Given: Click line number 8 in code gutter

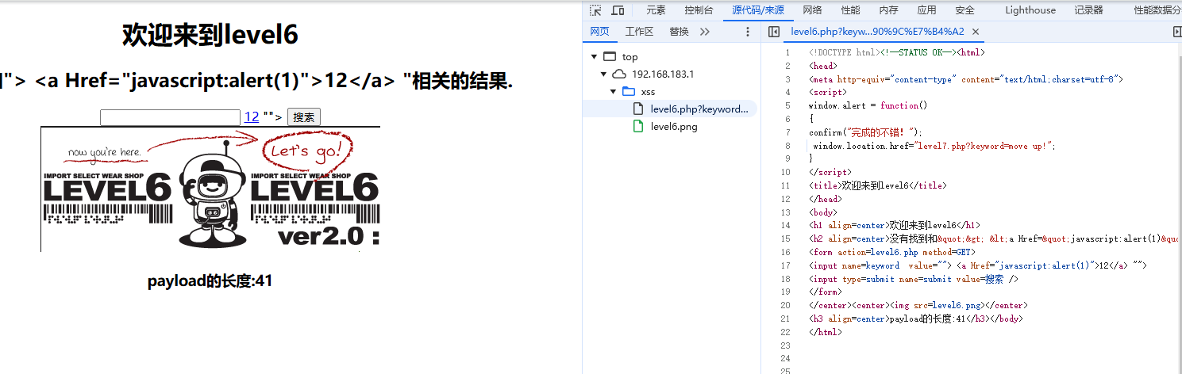Looking at the screenshot, I should click(x=787, y=146).
